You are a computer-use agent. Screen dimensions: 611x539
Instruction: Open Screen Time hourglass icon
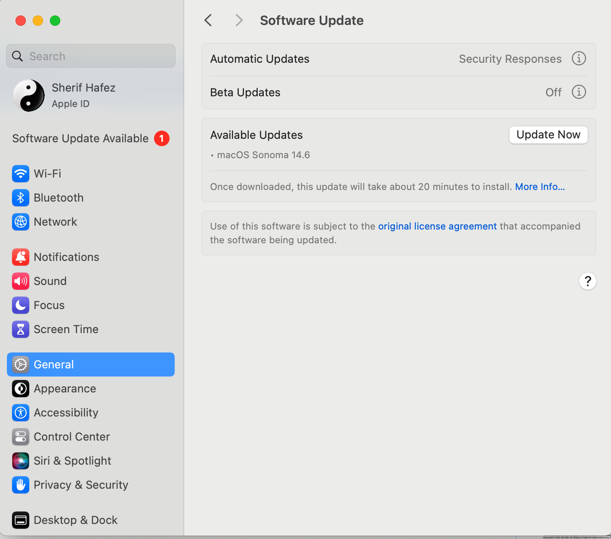click(21, 329)
